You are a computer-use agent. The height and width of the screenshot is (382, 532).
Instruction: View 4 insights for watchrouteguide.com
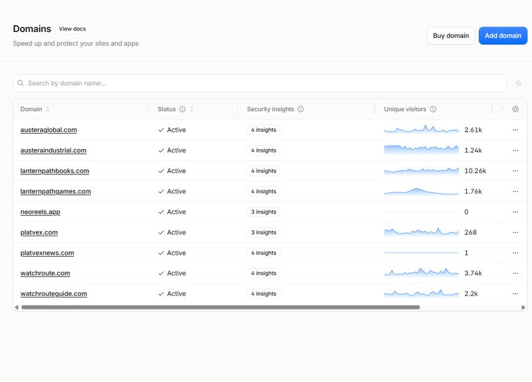click(263, 293)
